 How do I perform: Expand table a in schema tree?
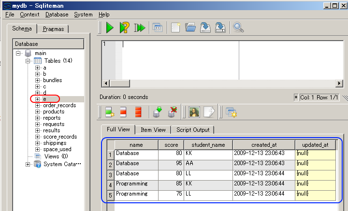[x=38, y=68]
